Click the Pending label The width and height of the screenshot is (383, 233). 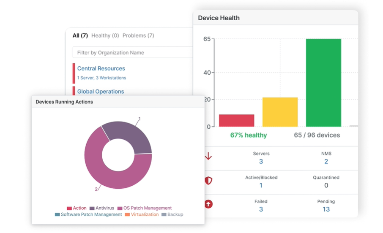tap(326, 201)
